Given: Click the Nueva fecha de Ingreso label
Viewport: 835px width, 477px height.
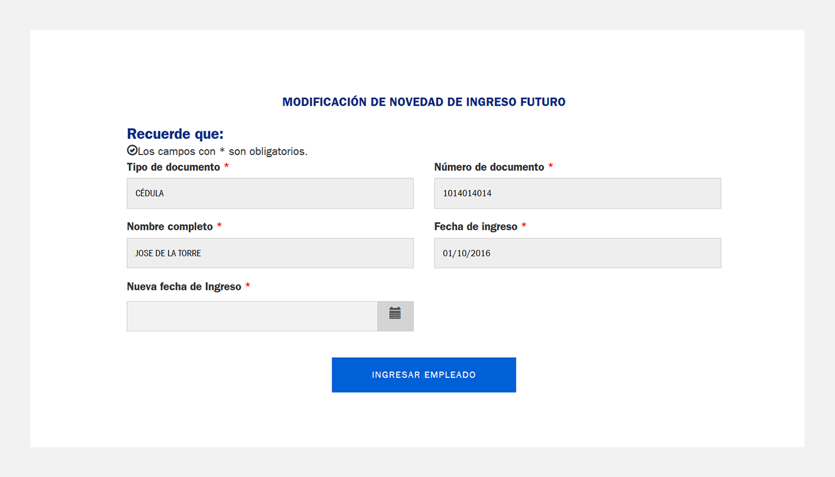Looking at the screenshot, I should 184,287.
